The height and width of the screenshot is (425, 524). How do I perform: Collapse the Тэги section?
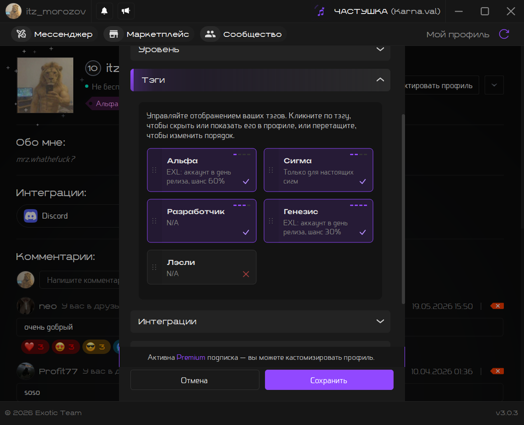(260, 80)
